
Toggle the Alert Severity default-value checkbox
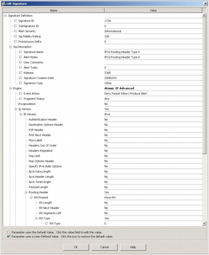coord(15,31)
